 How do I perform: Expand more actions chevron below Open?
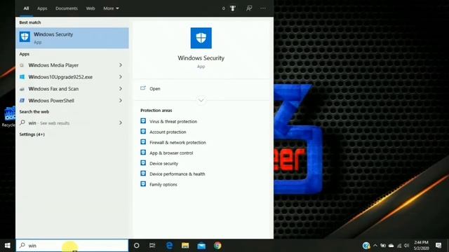click(x=201, y=100)
